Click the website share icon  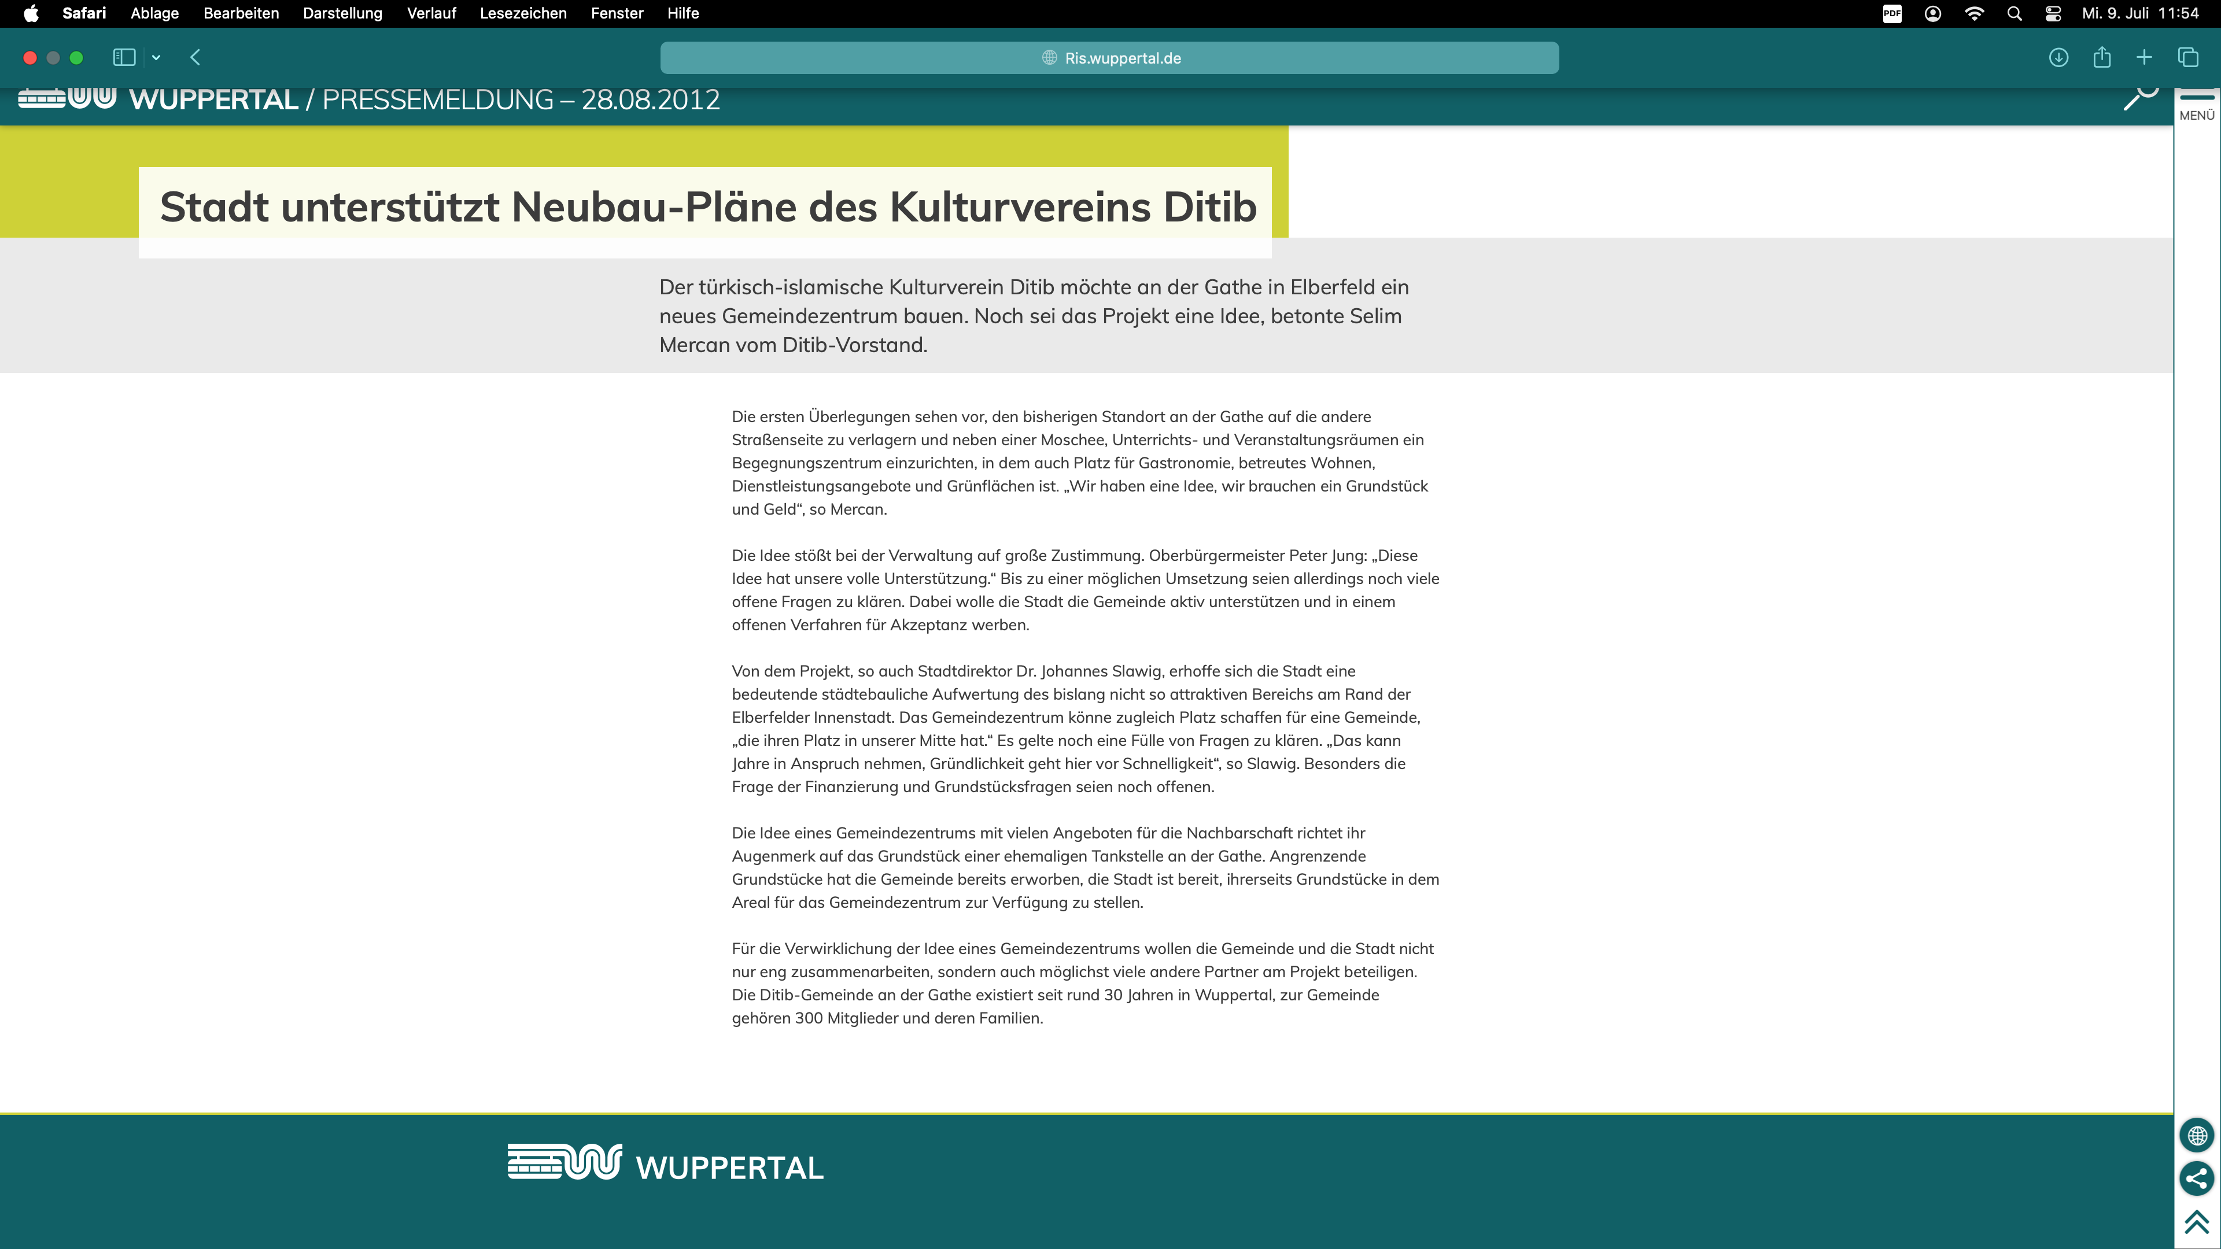click(x=2196, y=1178)
